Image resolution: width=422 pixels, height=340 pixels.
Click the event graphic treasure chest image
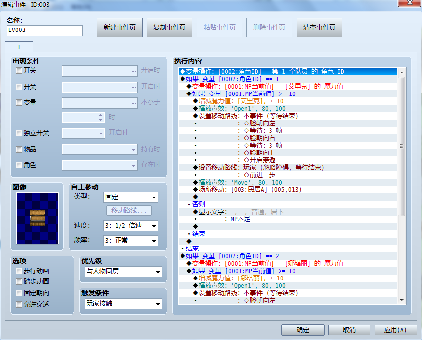pyautogui.click(x=37, y=218)
